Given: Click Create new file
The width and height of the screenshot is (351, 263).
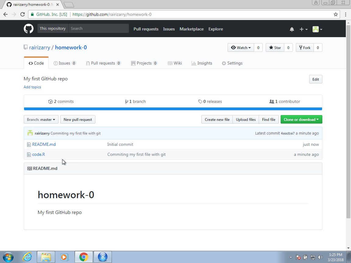Looking at the screenshot, I should point(217,119).
